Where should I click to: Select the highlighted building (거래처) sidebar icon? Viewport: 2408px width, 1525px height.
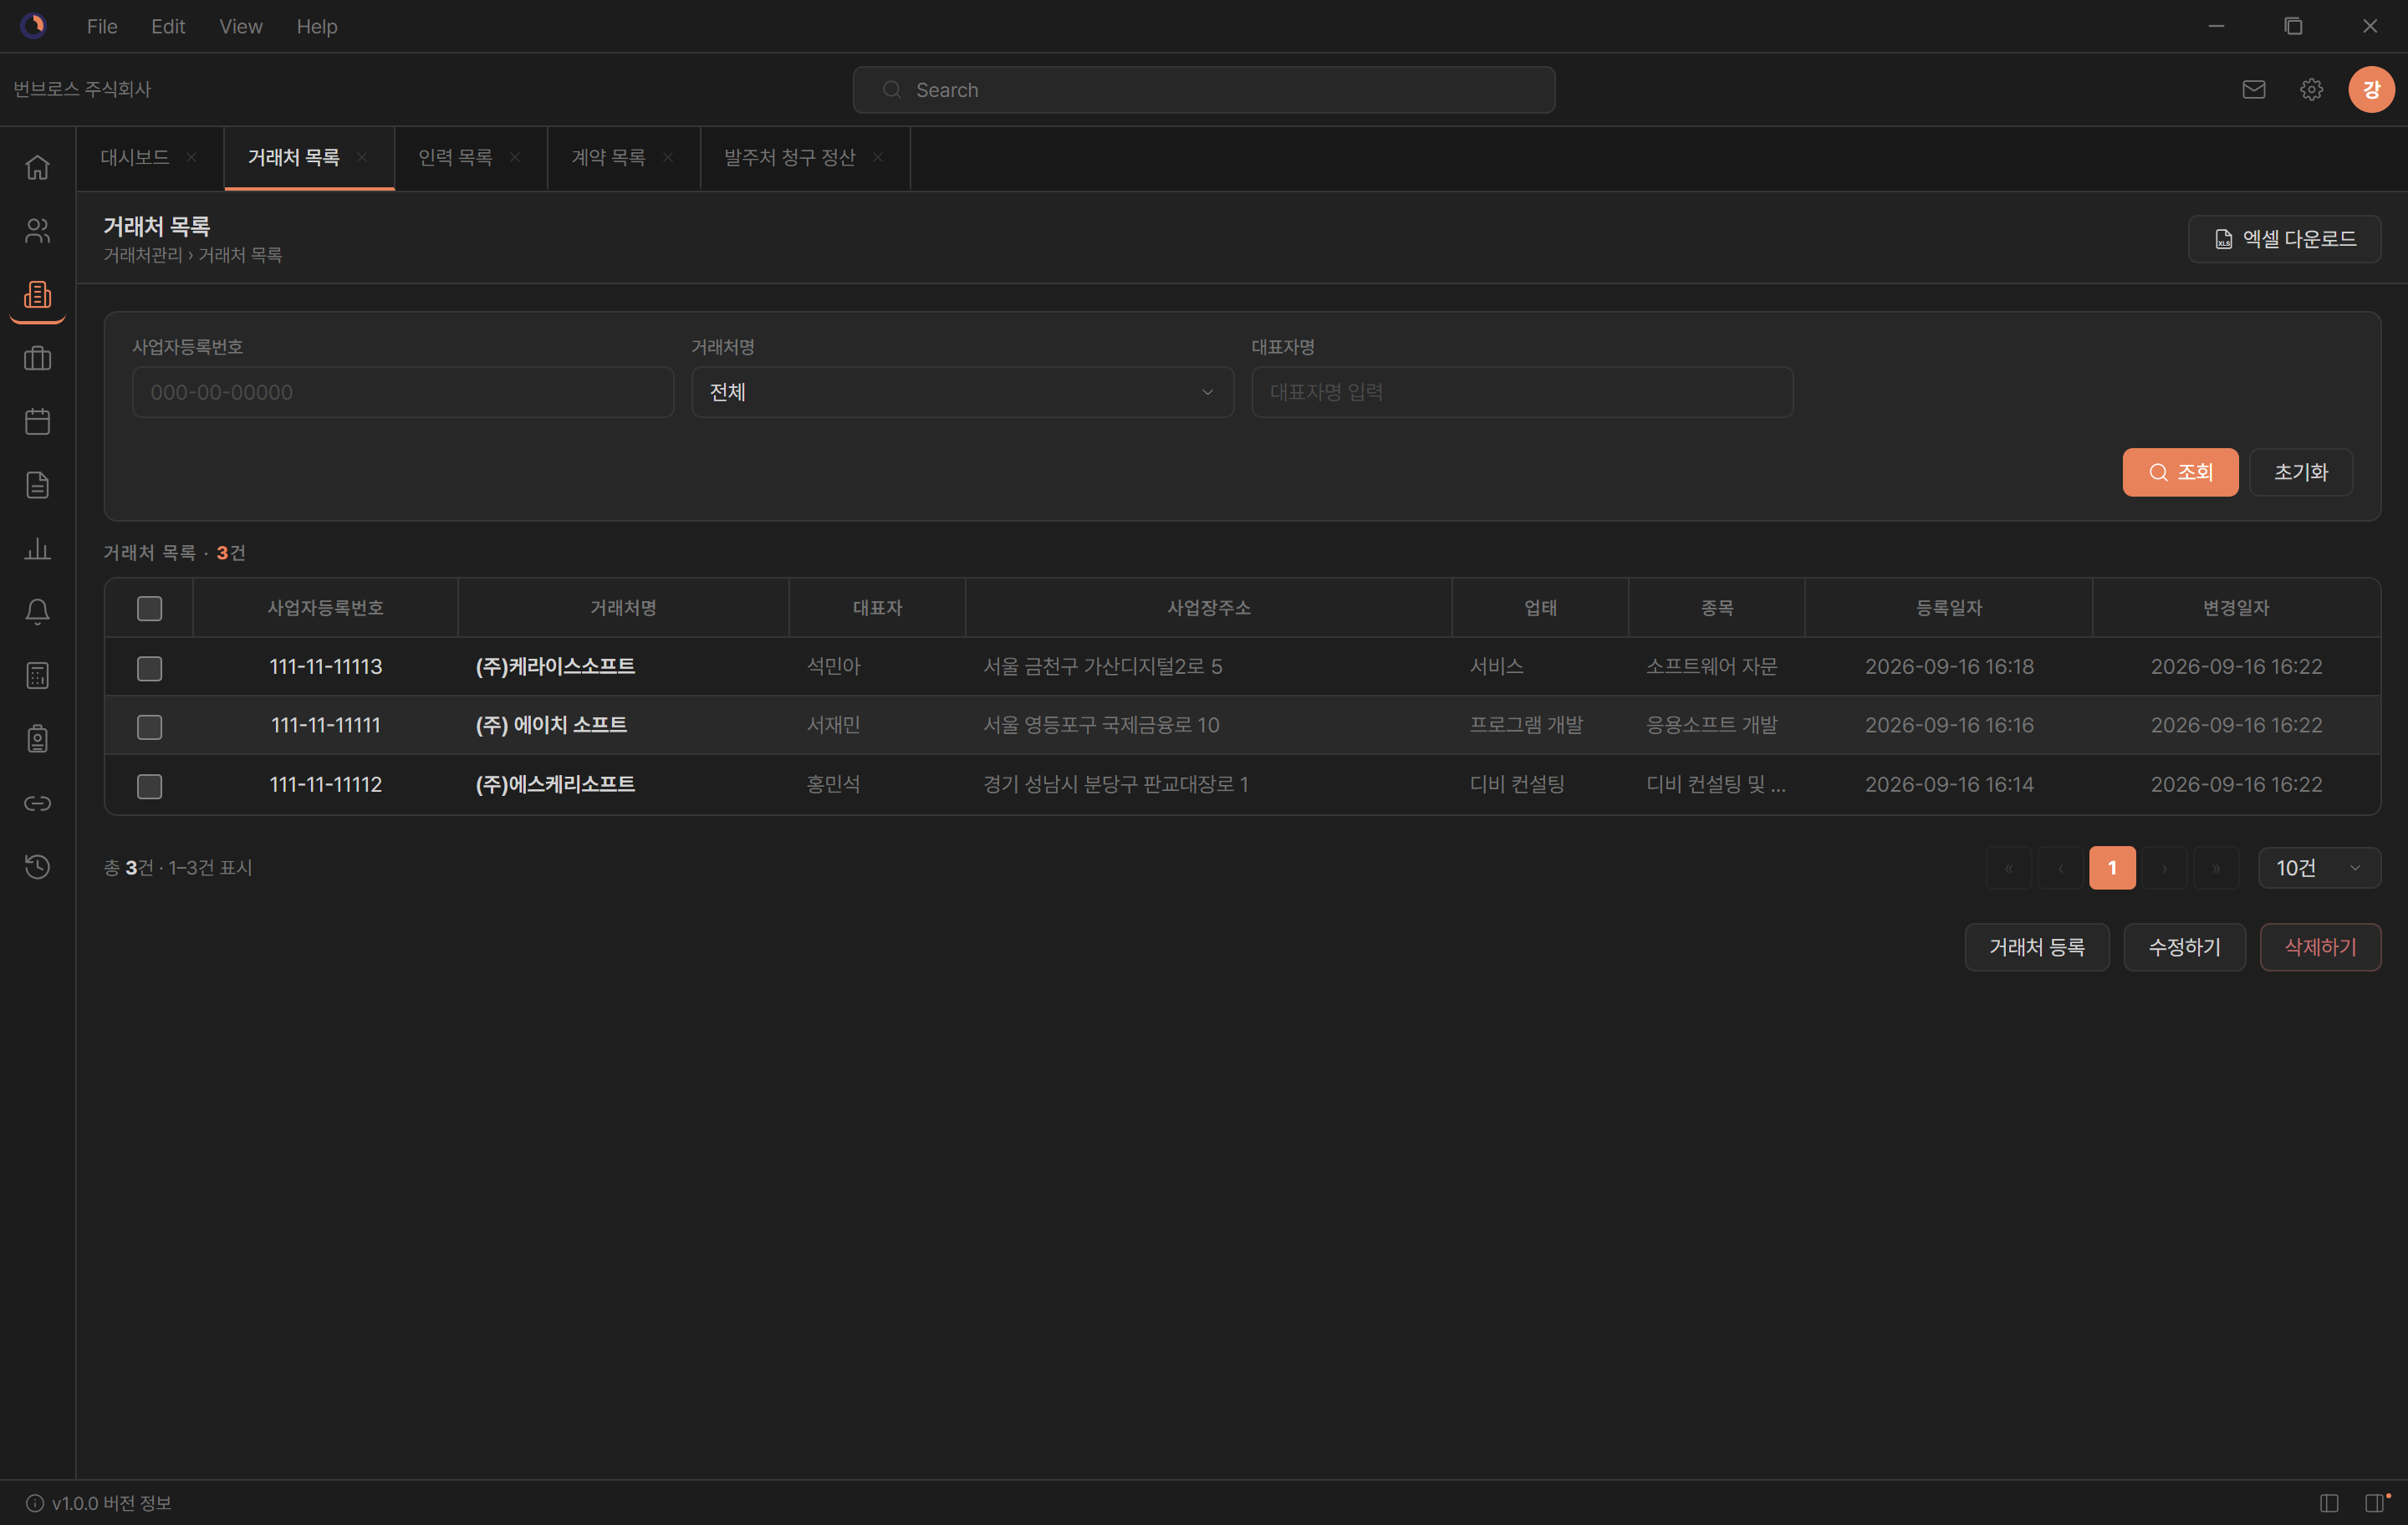37,295
